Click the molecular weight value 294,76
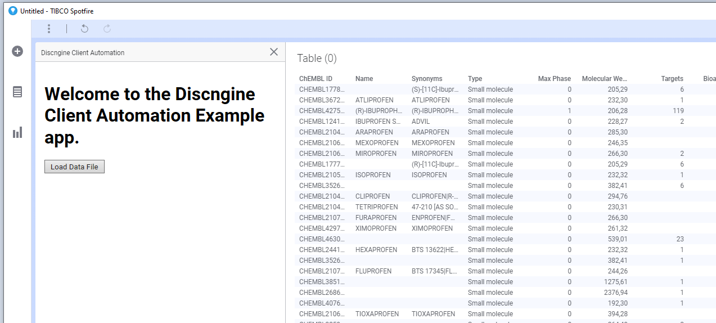Viewport: 716px width, 323px height. pos(618,196)
